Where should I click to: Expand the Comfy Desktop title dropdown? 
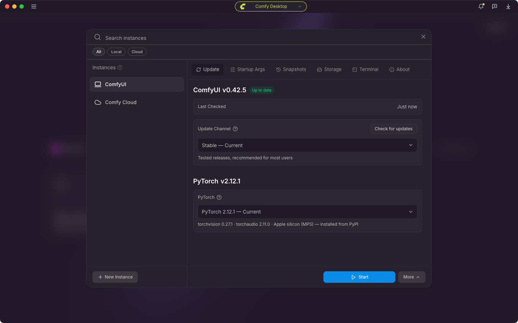click(271, 6)
